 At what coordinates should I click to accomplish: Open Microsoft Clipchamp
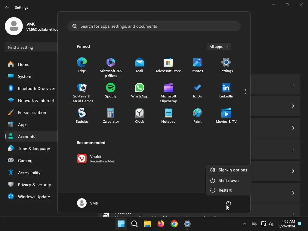(x=168, y=93)
